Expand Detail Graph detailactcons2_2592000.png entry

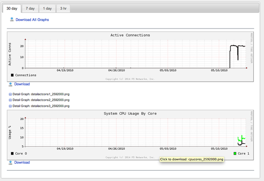point(38,100)
